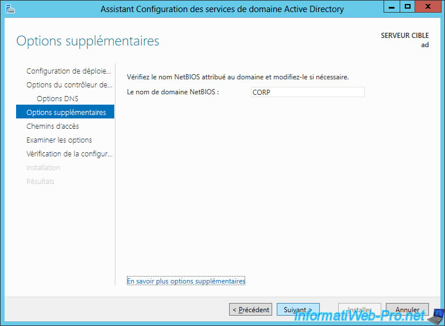
Task: Maximize the wizard window
Action: click(408, 6)
